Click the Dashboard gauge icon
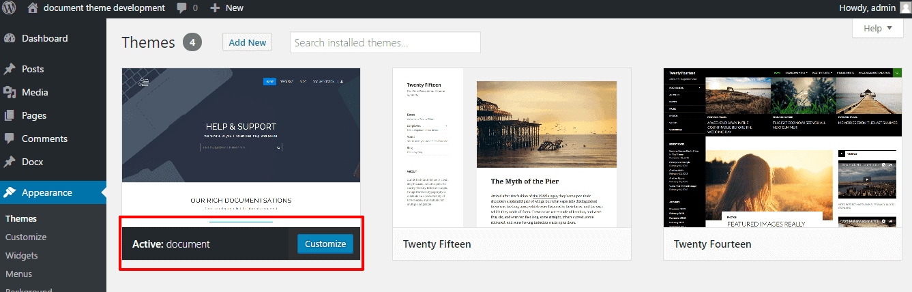The image size is (912, 292). [10, 39]
